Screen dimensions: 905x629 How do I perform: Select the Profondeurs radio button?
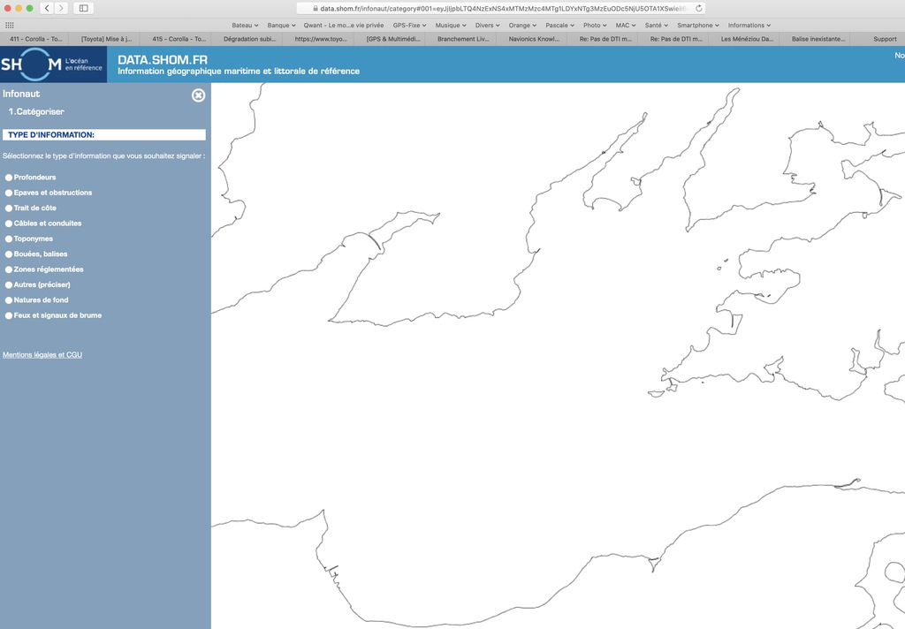[x=9, y=178]
